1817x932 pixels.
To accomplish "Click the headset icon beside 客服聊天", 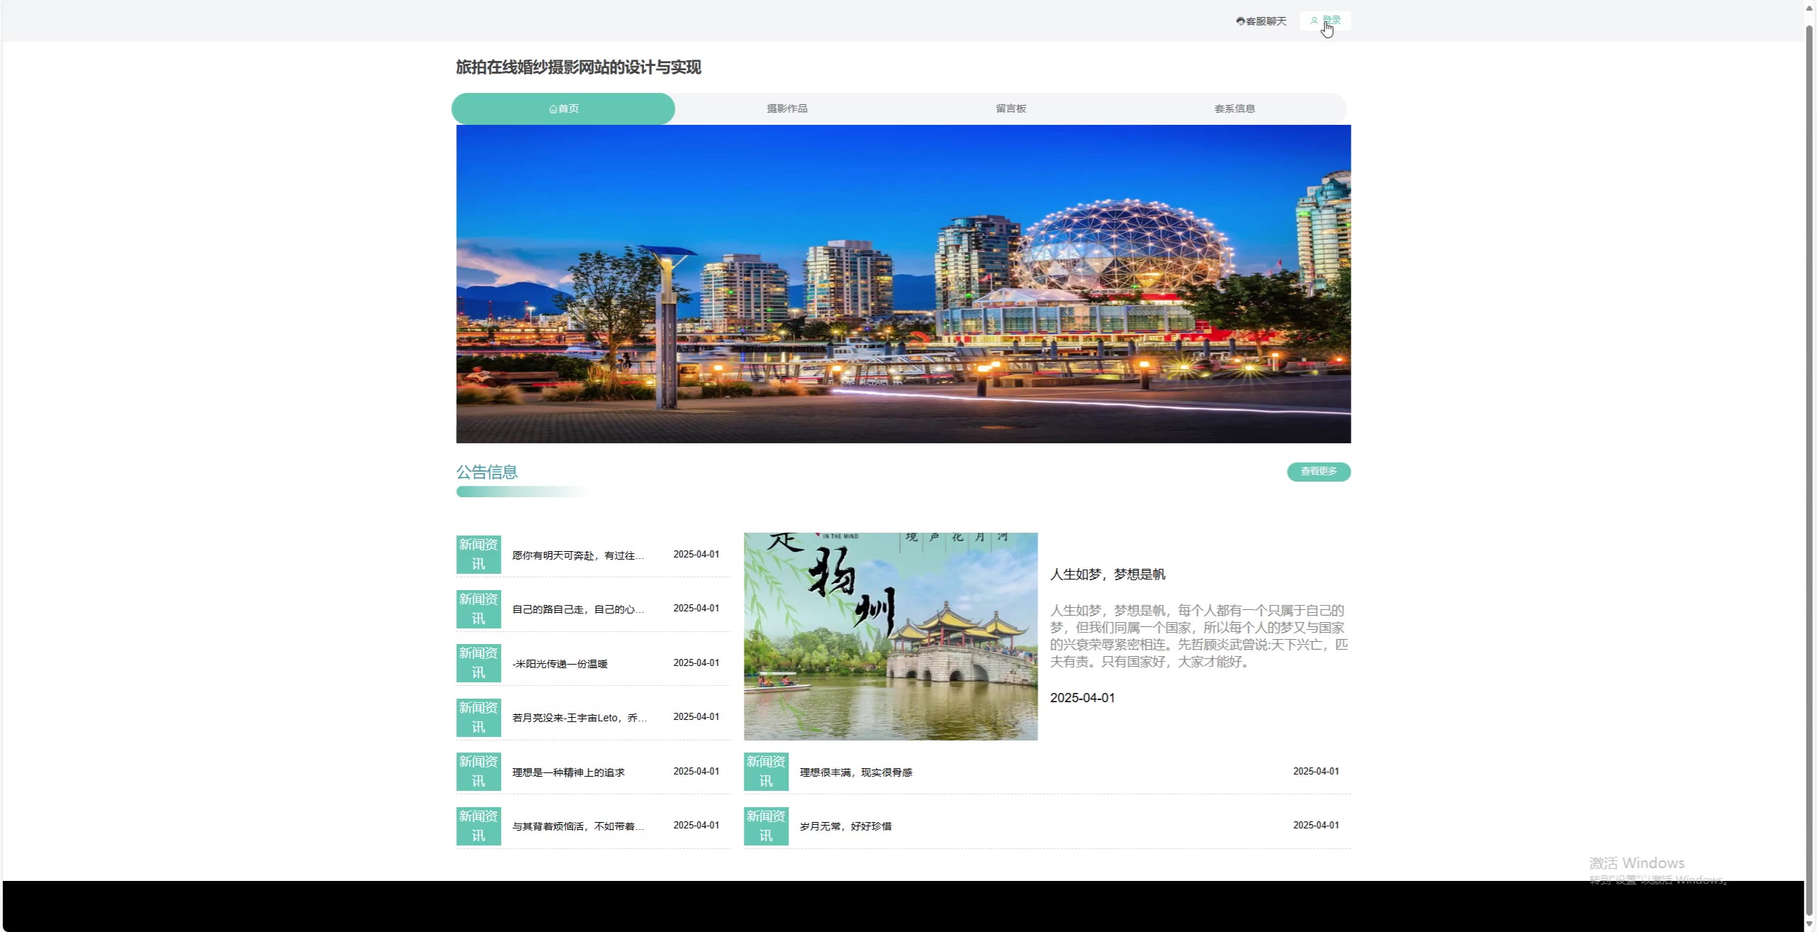I will [x=1240, y=21].
